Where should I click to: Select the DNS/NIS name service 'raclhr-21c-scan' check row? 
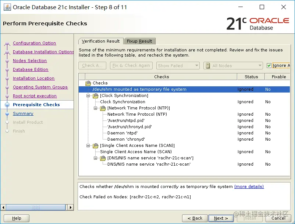(184, 164)
